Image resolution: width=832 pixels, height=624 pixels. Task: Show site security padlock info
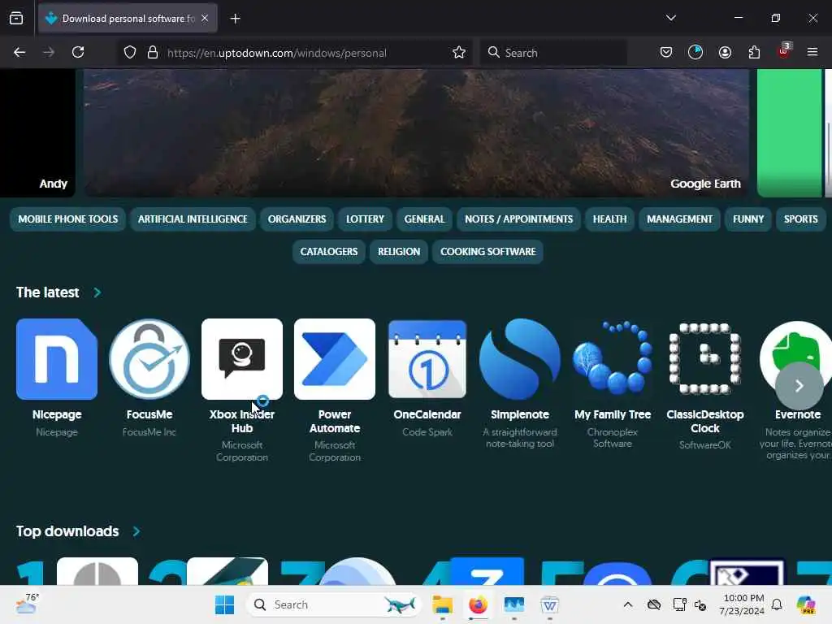click(x=153, y=52)
